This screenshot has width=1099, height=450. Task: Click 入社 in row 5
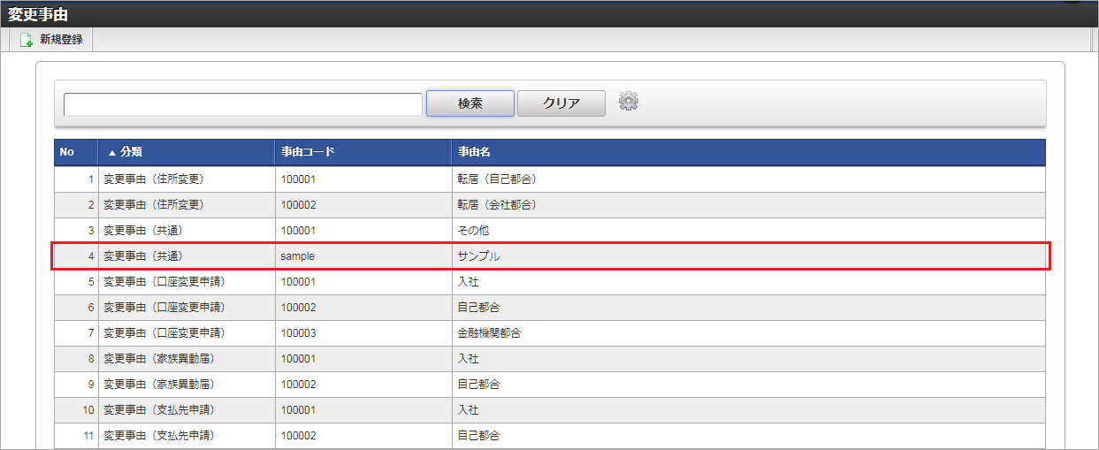tap(468, 282)
